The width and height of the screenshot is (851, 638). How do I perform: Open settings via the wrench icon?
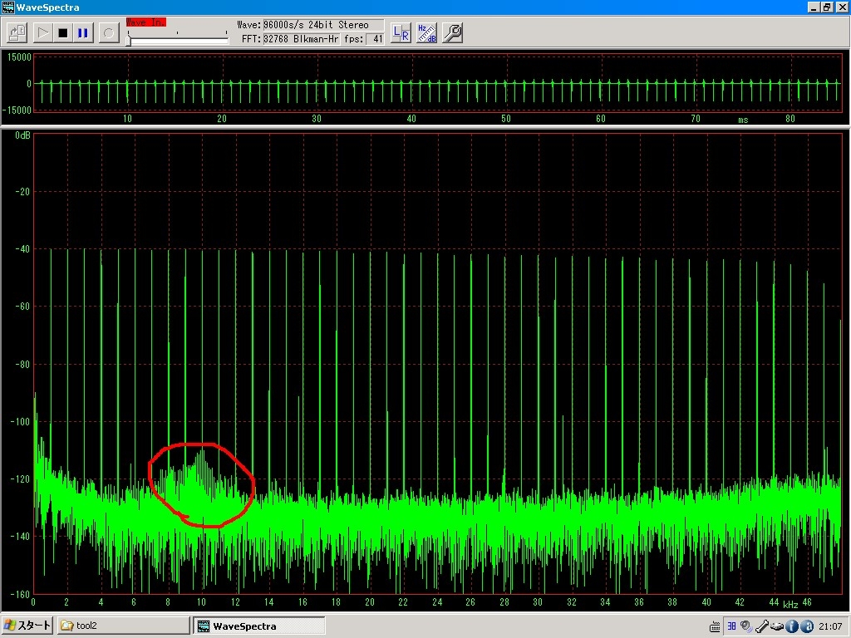tap(453, 33)
